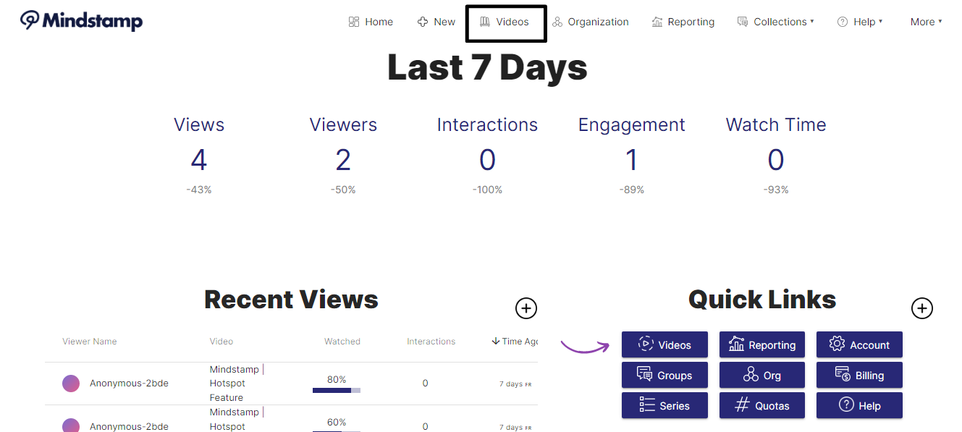Viewport: 962px width, 432px height.
Task: Select Videos in the top navigation
Action: click(x=505, y=22)
